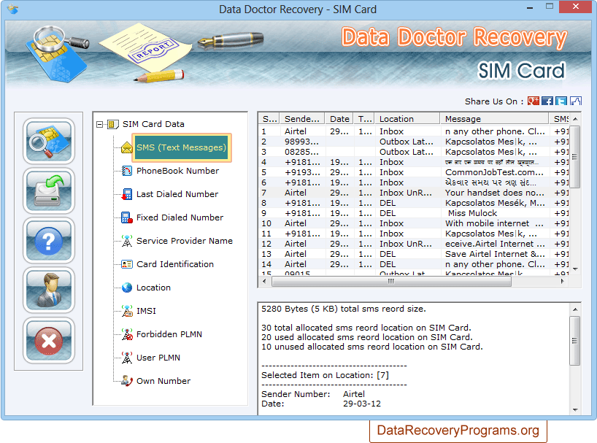Click the red X exit sidebar button
This screenshot has height=443, width=597.
pos(48,340)
